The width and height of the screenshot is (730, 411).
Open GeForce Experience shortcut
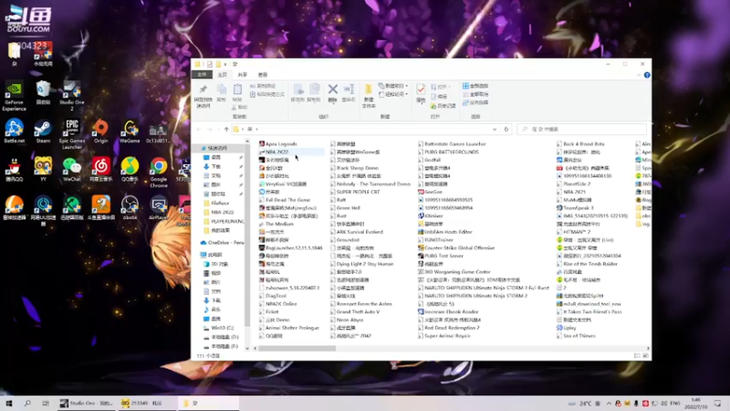[x=14, y=96]
